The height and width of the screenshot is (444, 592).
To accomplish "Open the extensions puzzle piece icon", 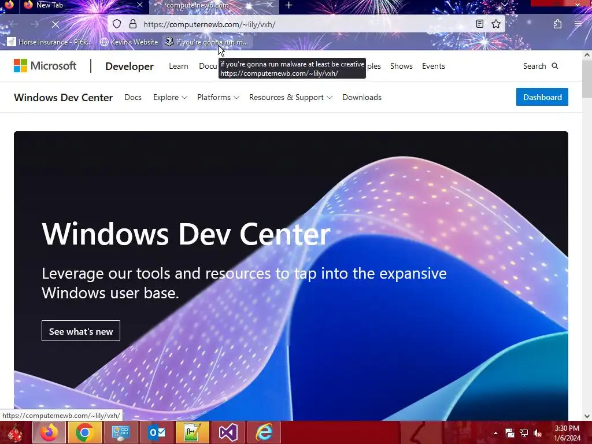I will point(557,24).
